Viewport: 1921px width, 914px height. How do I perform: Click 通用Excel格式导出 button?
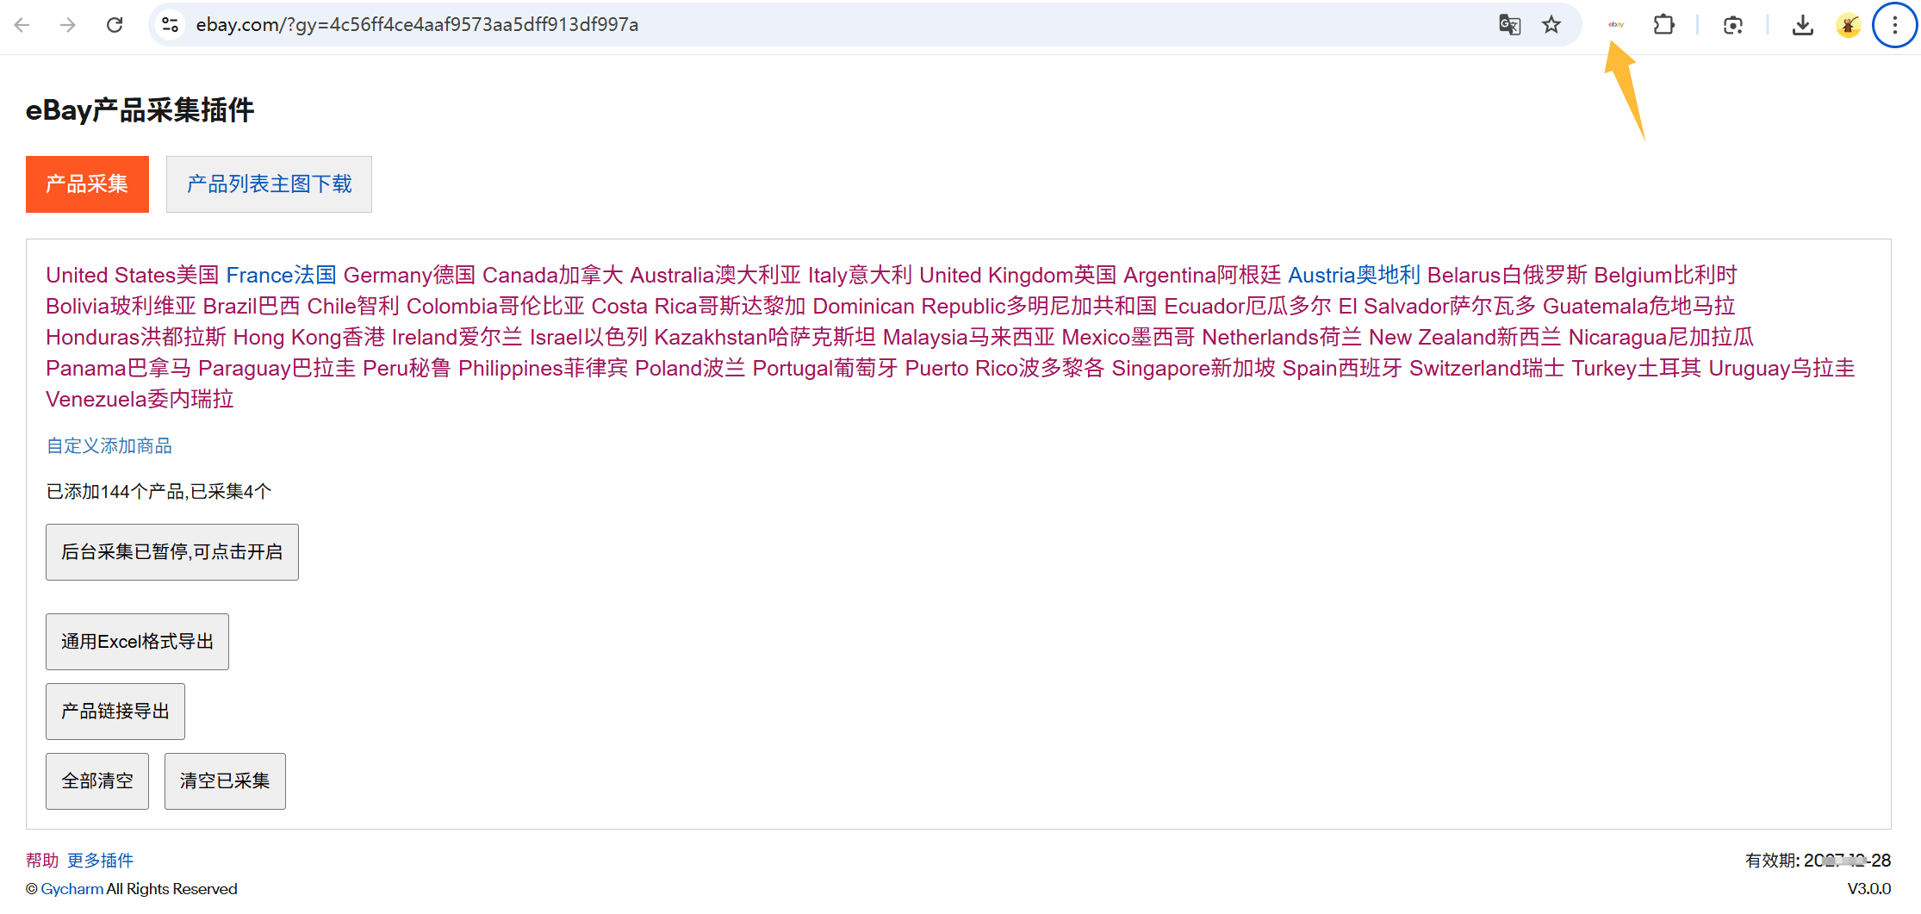point(137,642)
